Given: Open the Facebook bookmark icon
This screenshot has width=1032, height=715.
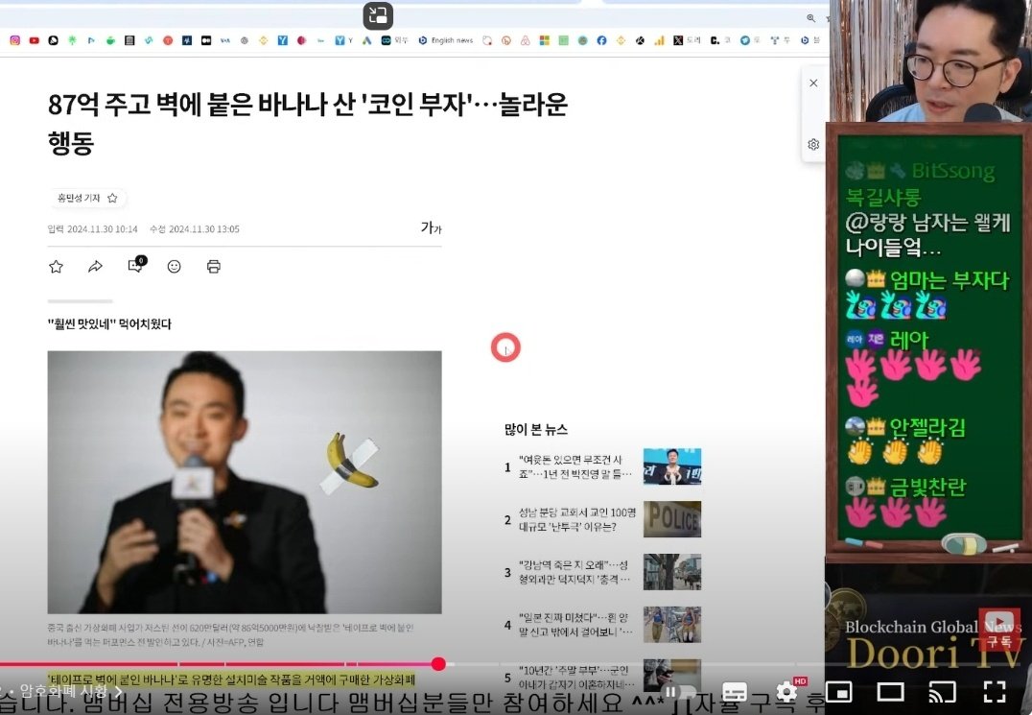Looking at the screenshot, I should [x=601, y=40].
